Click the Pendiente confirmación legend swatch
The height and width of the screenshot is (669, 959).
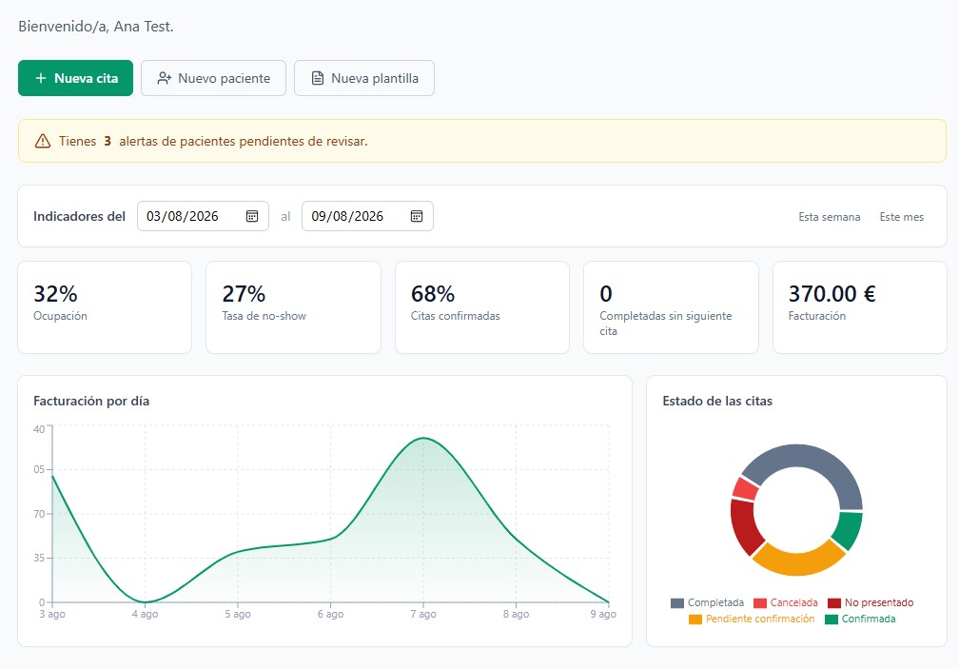pos(695,620)
